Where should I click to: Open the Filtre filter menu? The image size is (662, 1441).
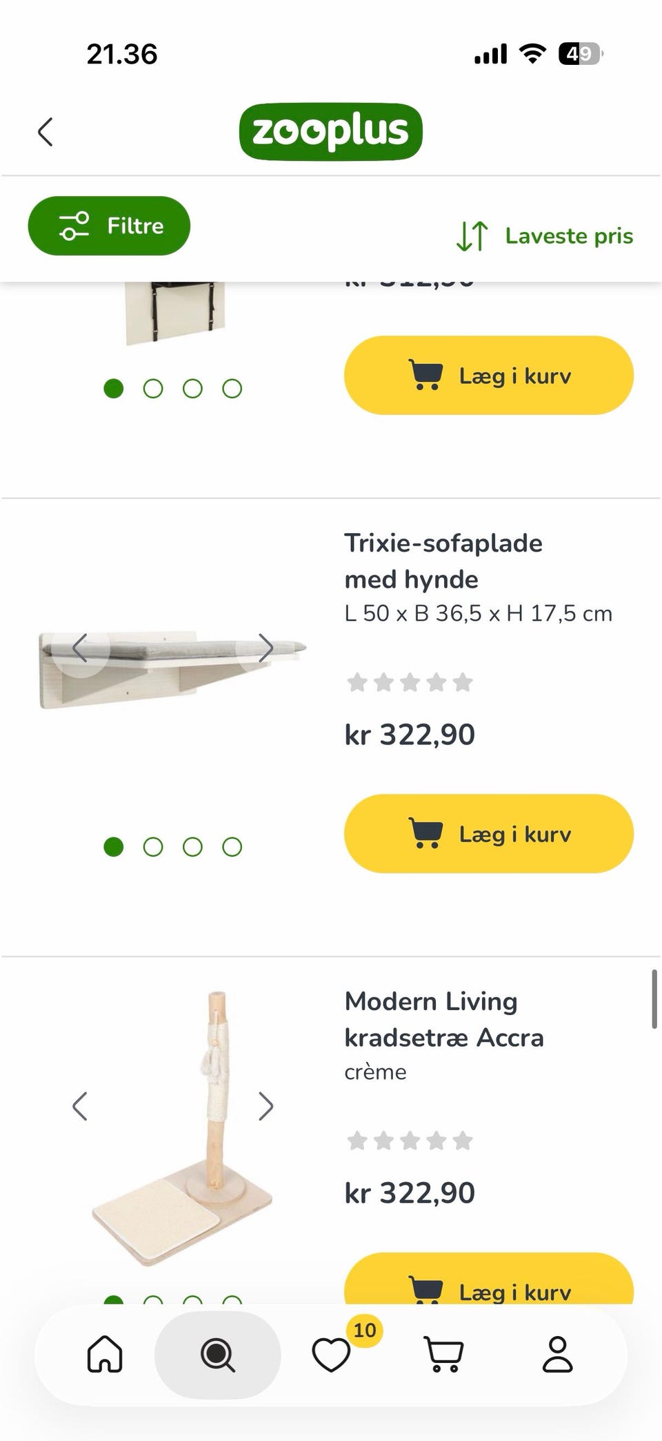[109, 226]
